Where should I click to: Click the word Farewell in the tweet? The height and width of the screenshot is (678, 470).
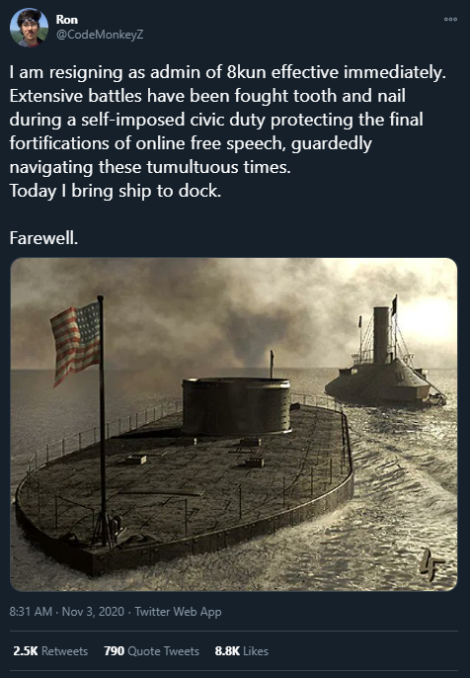pos(43,238)
